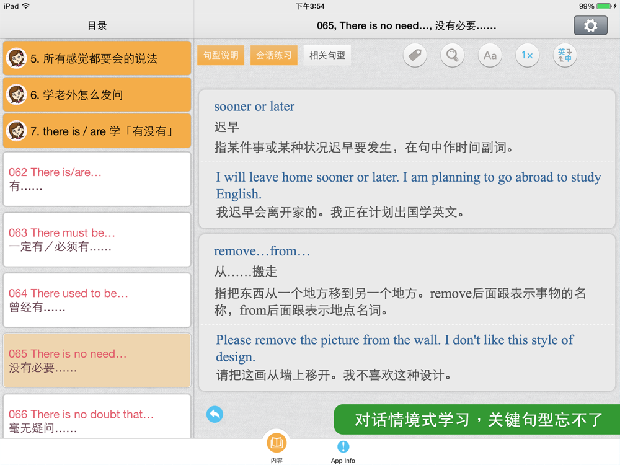Toggle English-Chinese translation display
The height and width of the screenshot is (465, 620).
pos(565,55)
